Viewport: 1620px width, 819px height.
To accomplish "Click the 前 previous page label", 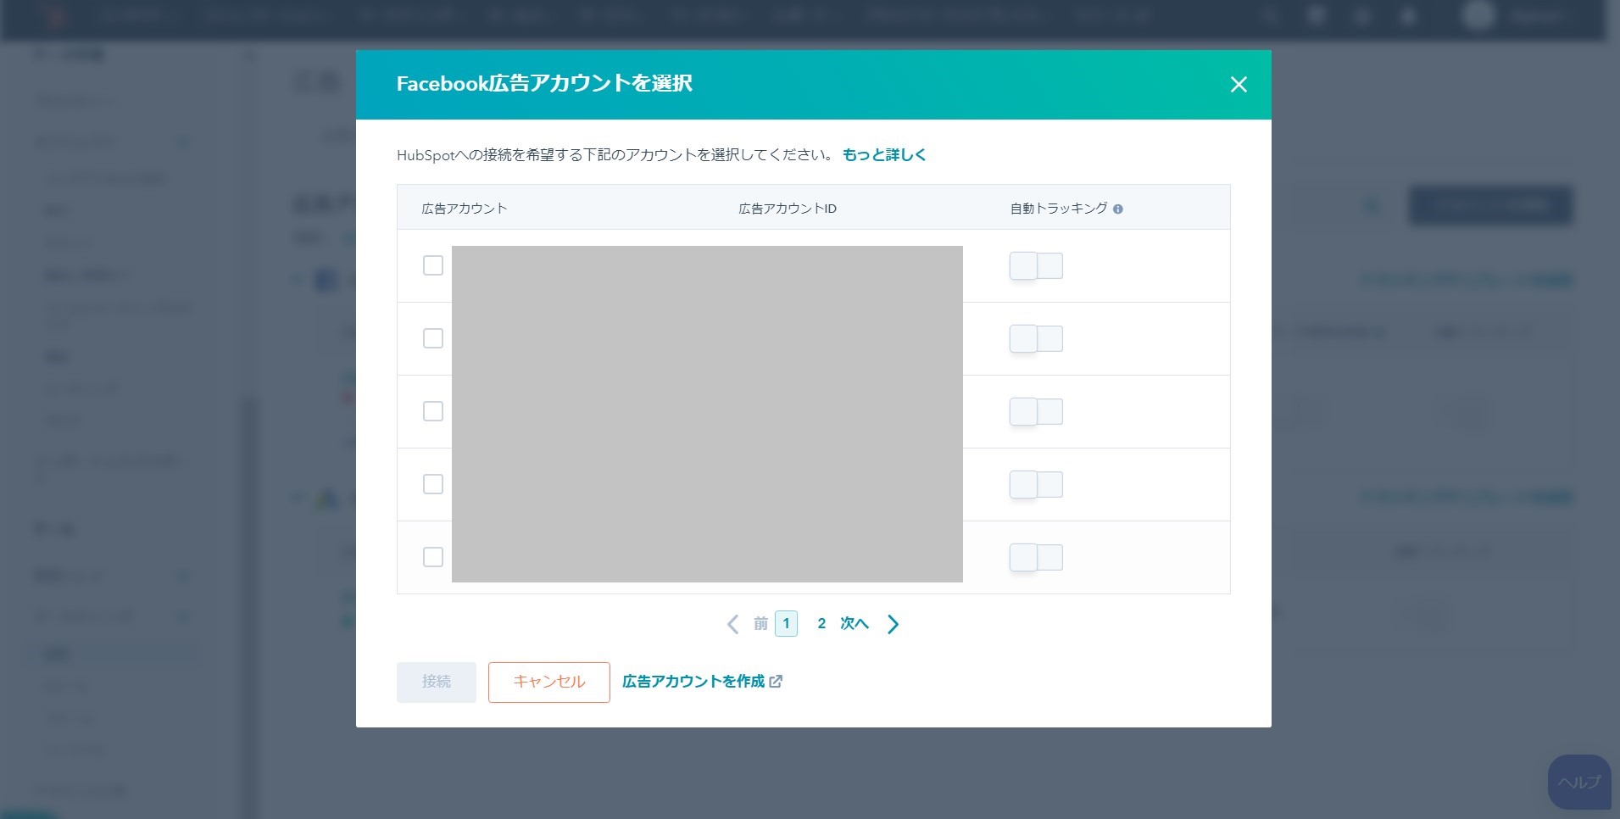I will [760, 623].
